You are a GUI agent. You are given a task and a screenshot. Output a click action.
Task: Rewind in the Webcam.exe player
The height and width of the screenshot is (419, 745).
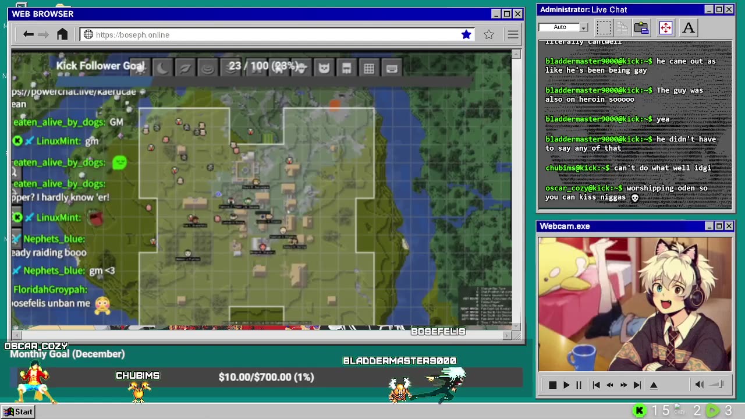[609, 385]
